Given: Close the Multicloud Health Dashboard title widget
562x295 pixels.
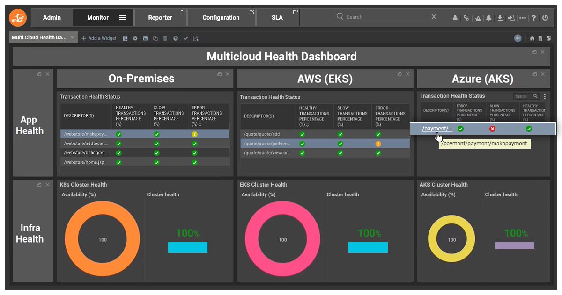Looking at the screenshot, I should point(542,52).
